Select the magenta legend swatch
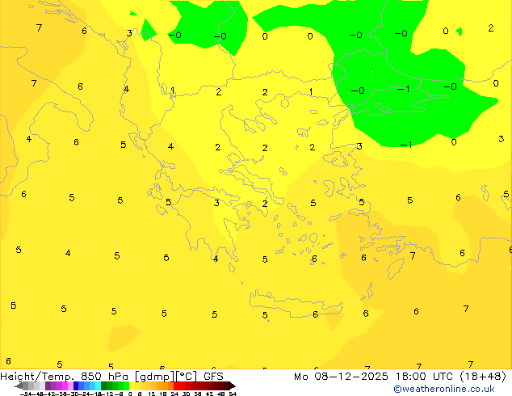The width and height of the screenshot is (512, 396). (65, 385)
